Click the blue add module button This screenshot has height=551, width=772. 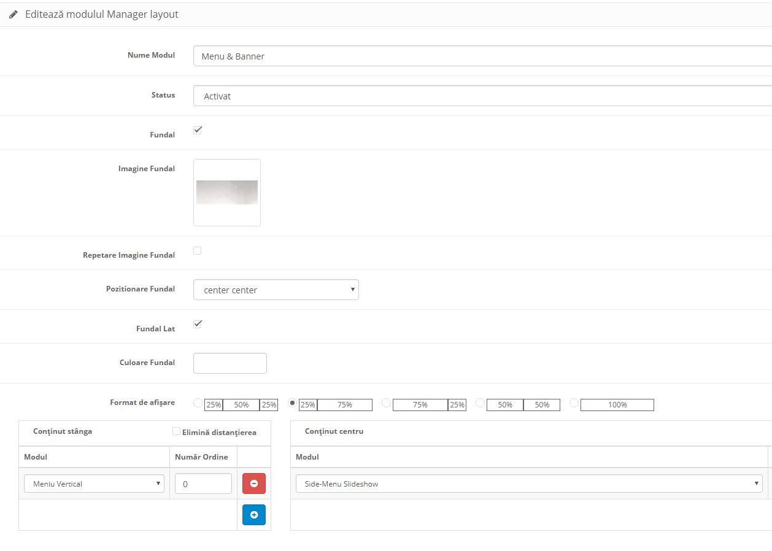click(x=253, y=515)
